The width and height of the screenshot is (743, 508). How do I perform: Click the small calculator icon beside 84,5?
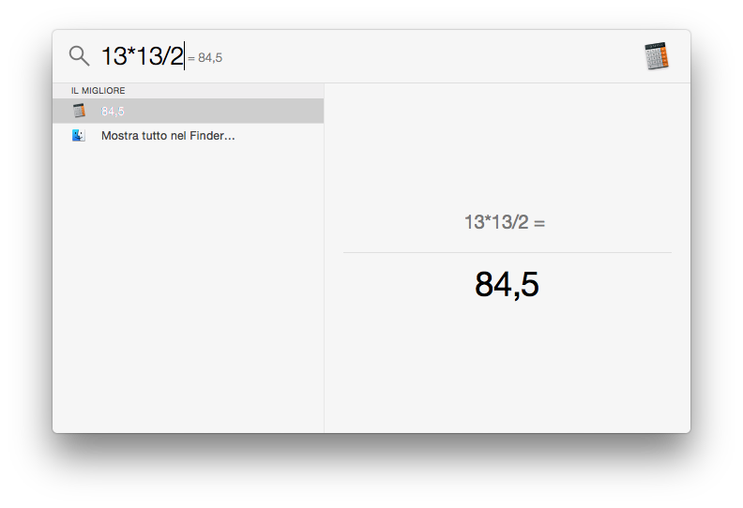tap(79, 111)
